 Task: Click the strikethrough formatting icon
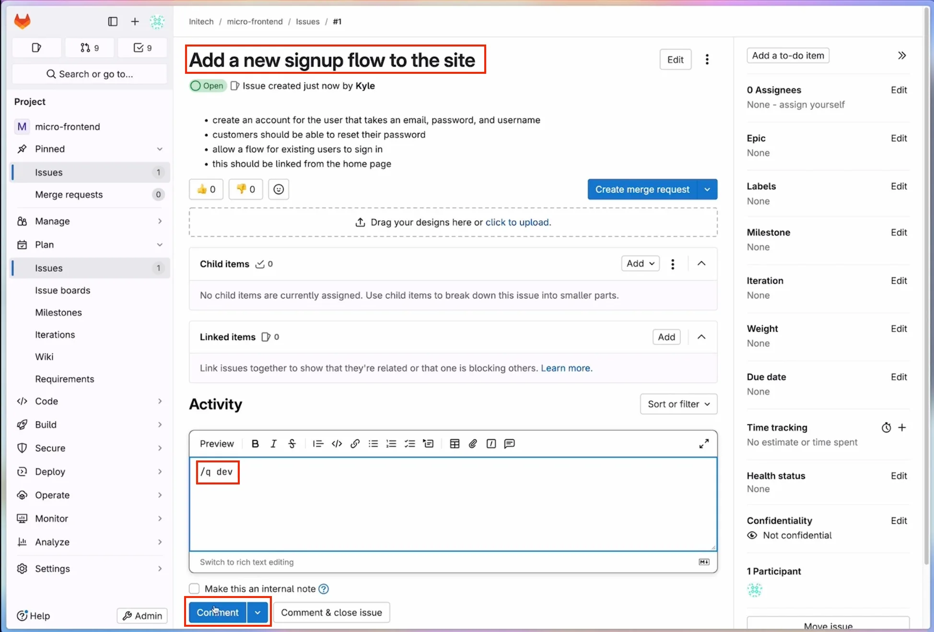[x=292, y=443]
